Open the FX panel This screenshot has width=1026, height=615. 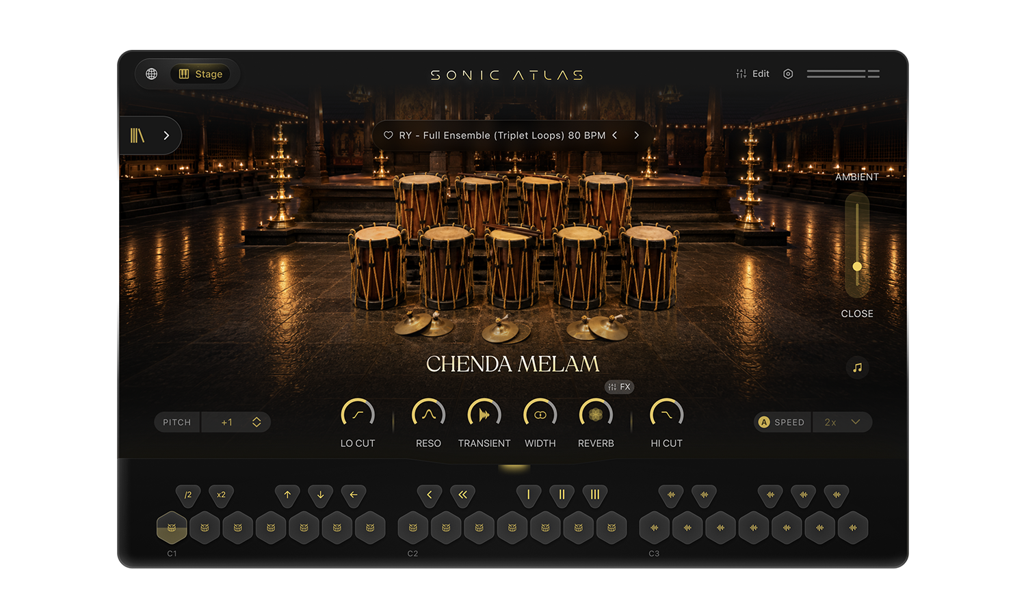[x=619, y=387]
